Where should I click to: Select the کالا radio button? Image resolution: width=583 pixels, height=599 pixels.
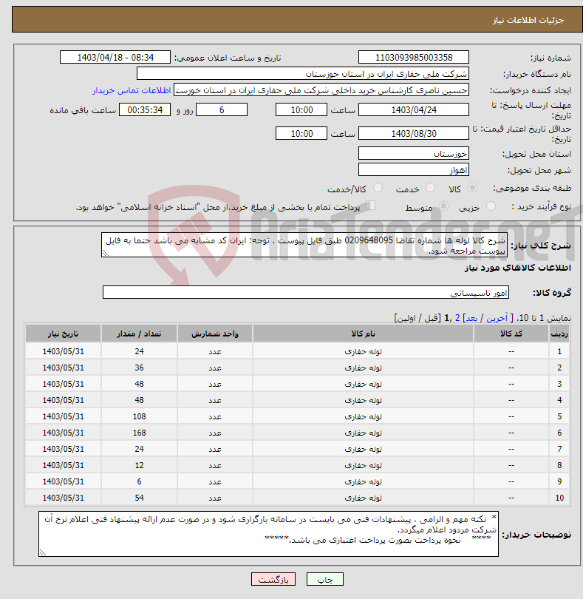[x=472, y=188]
